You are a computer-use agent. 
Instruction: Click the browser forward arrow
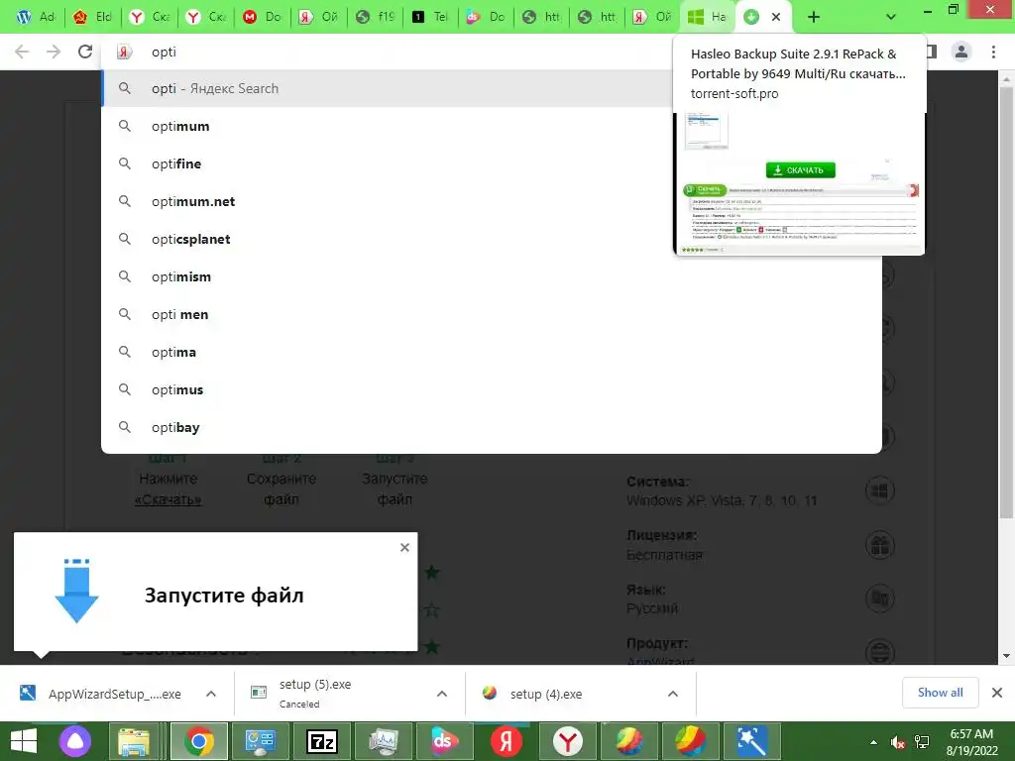(54, 52)
